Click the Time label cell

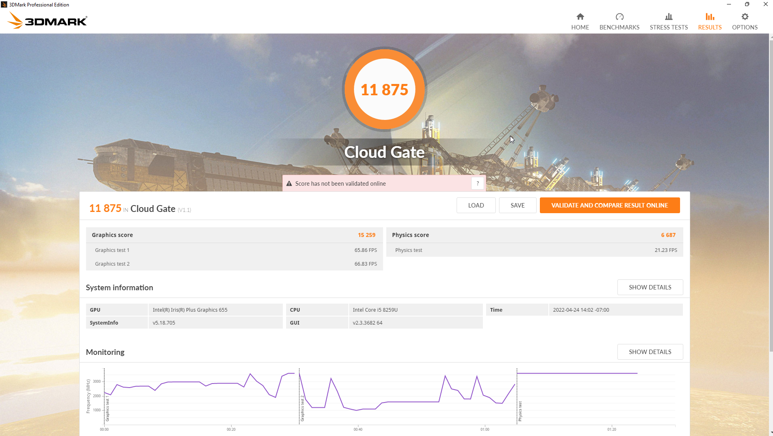(x=517, y=310)
